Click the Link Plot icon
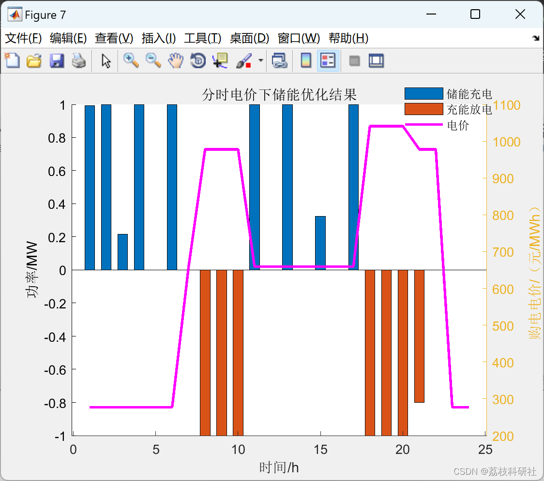This screenshot has width=544, height=481. pos(279,60)
